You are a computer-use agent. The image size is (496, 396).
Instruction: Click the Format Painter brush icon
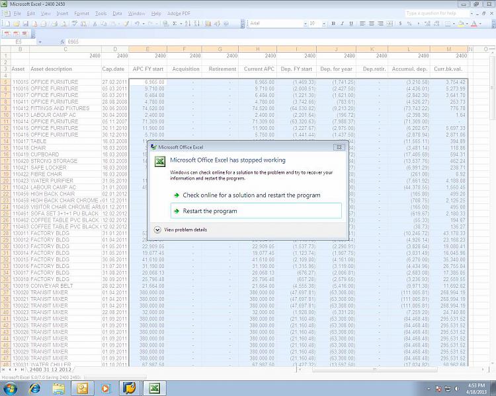pos(126,24)
